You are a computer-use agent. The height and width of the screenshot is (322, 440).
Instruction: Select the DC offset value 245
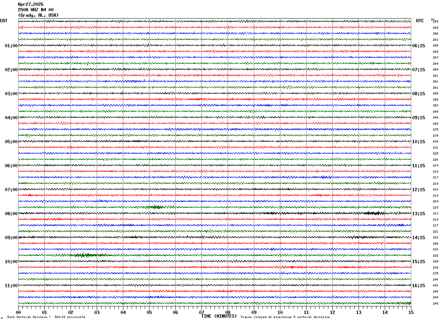pyautogui.click(x=435, y=291)
